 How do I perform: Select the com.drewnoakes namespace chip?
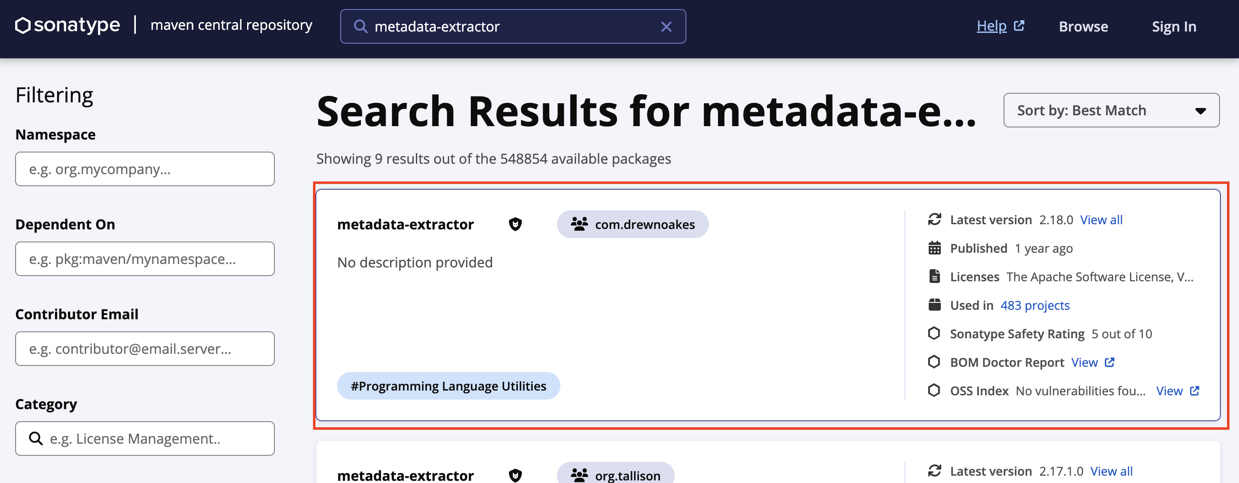tap(633, 224)
